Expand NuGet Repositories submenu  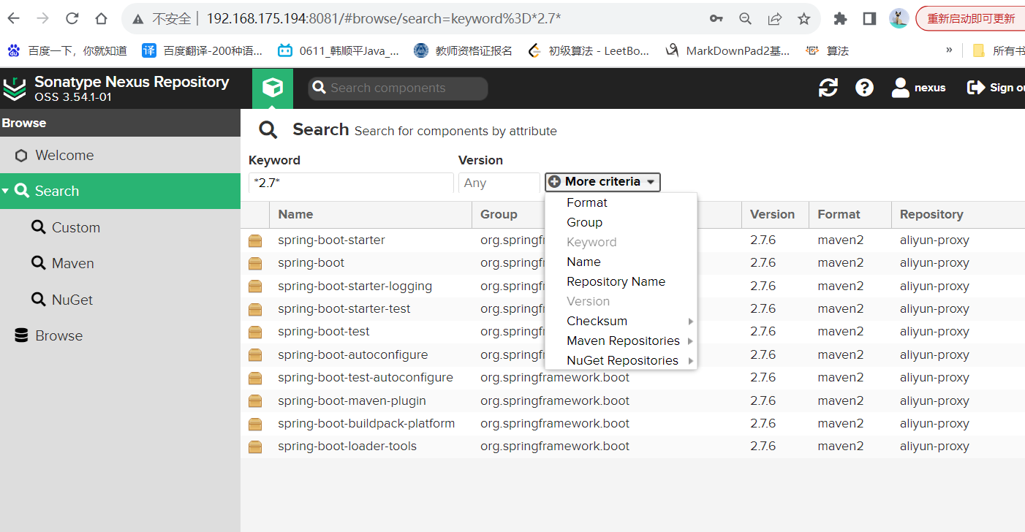coord(621,361)
